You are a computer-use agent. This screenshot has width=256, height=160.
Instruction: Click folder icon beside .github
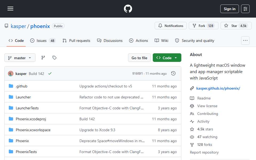tap(11, 86)
